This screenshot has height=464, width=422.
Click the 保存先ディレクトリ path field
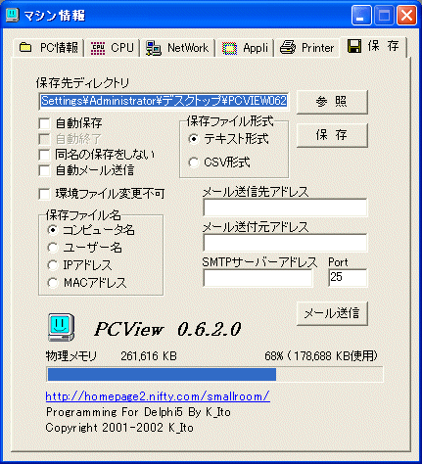click(164, 101)
